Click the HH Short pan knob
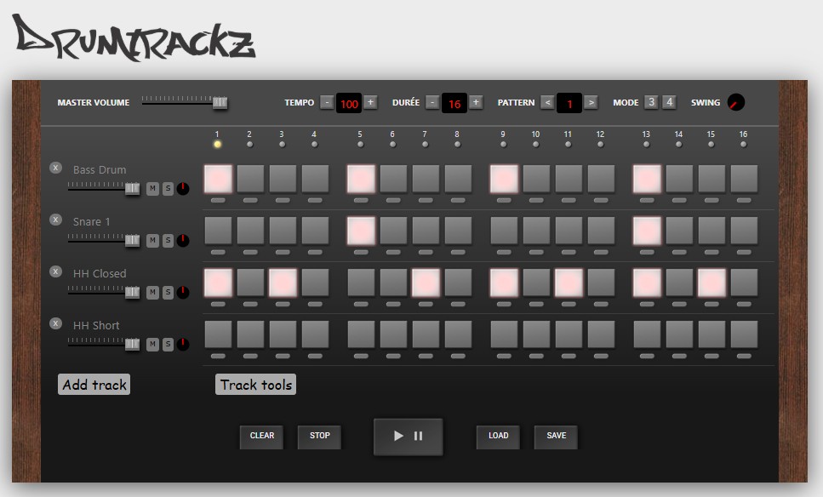The image size is (823, 497). click(183, 345)
